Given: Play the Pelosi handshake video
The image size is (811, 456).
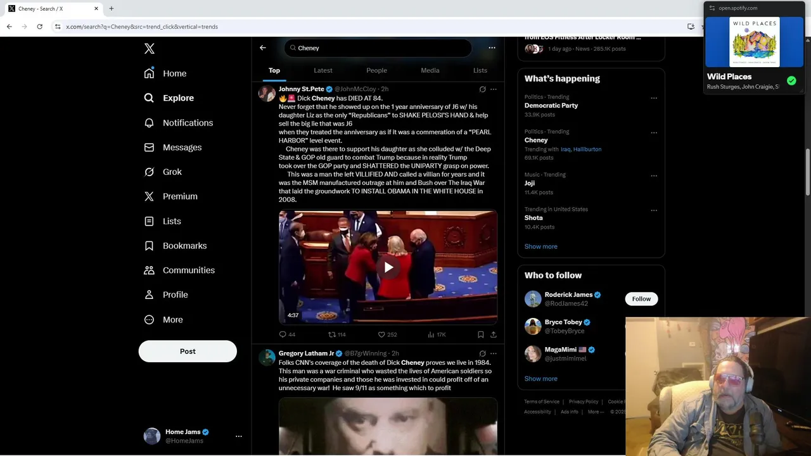Looking at the screenshot, I should tap(388, 267).
